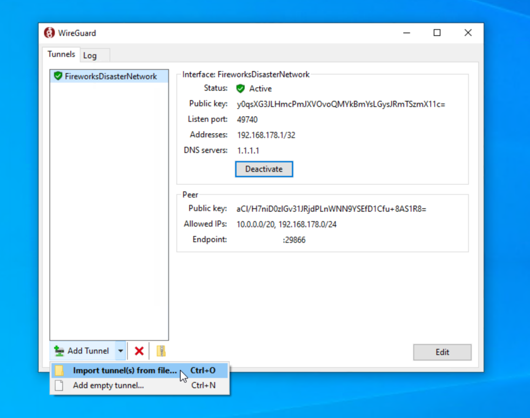The width and height of the screenshot is (530, 418).
Task: Click the Active status text
Action: [260, 89]
